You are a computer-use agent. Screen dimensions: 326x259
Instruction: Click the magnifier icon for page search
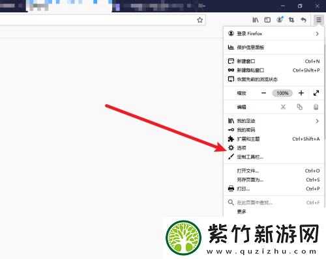231,202
